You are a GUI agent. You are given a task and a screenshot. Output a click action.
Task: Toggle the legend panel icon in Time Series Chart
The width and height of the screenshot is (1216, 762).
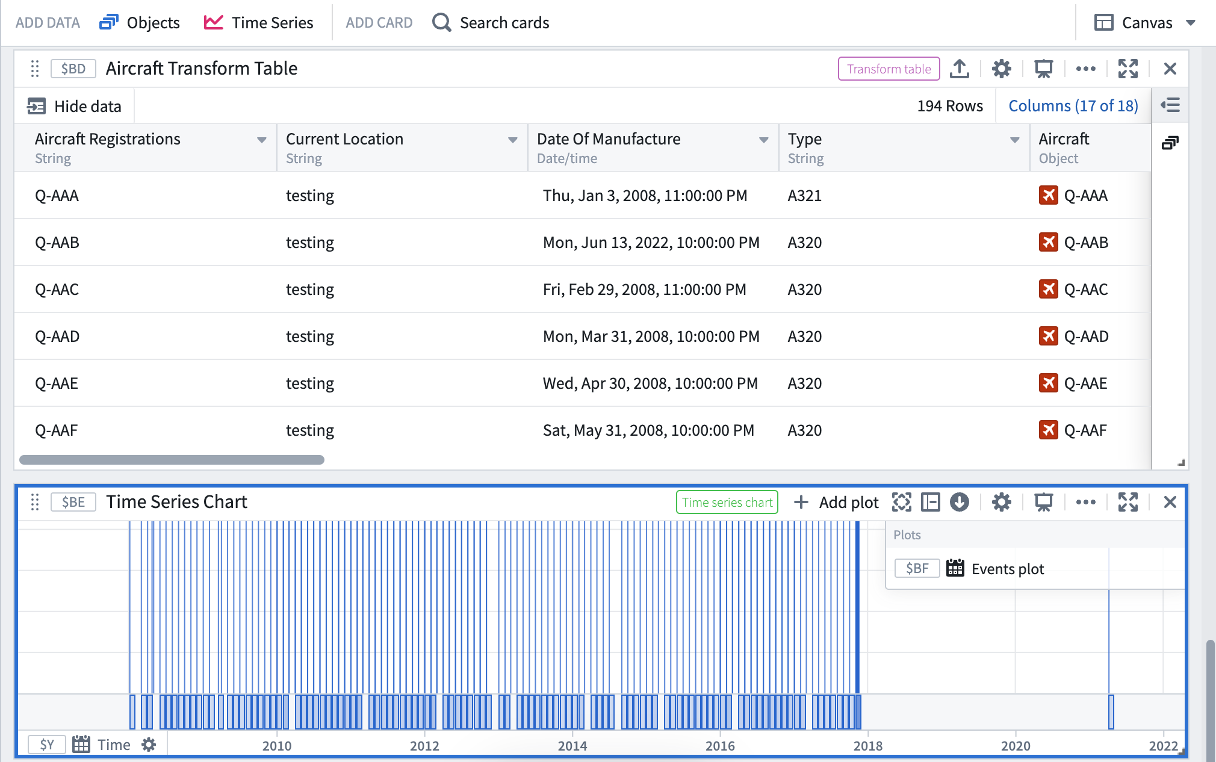[931, 502]
